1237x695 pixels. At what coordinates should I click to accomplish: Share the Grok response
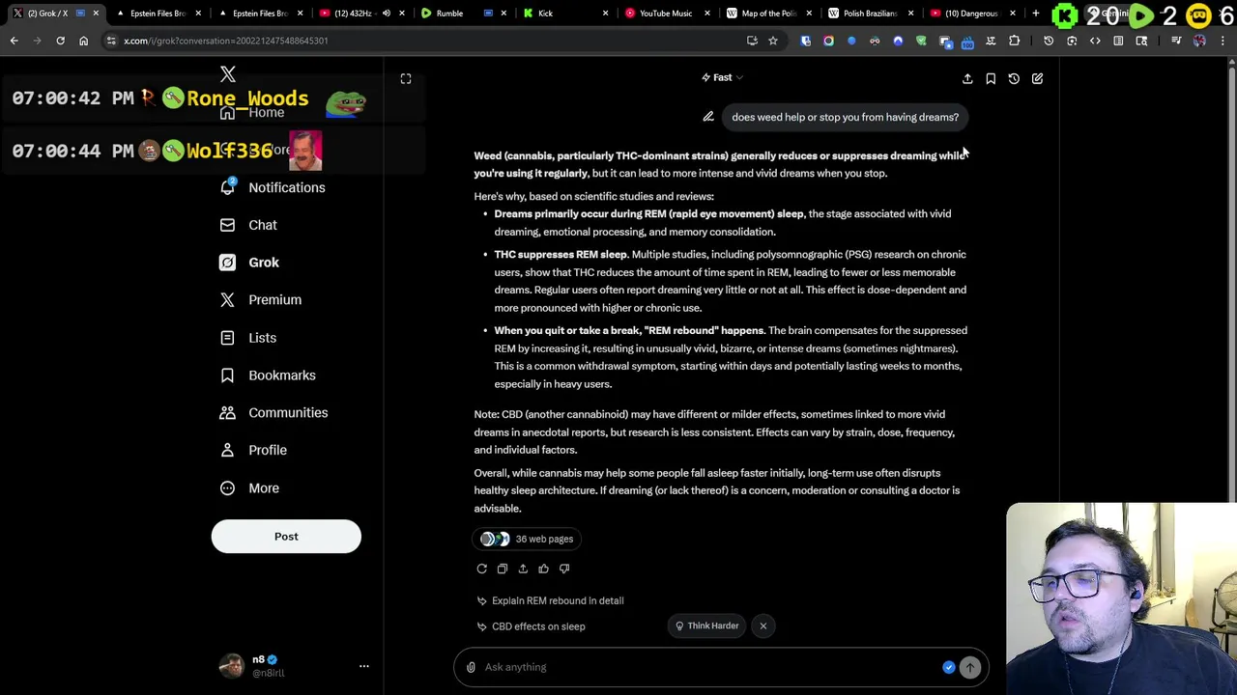(x=523, y=569)
